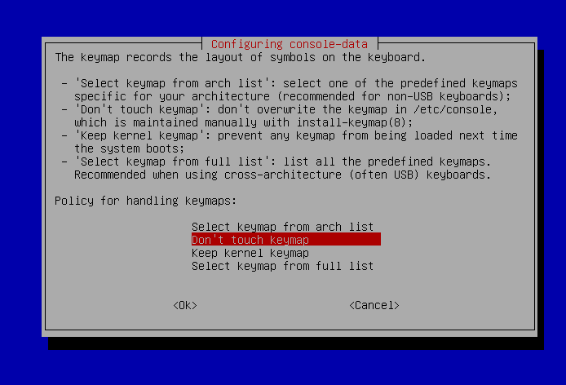The width and height of the screenshot is (566, 385).
Task: Confirm with the <Ok> button
Action: (185, 305)
